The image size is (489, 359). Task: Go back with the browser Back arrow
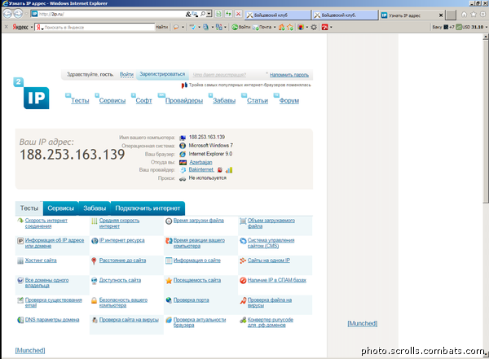pos(7,14)
